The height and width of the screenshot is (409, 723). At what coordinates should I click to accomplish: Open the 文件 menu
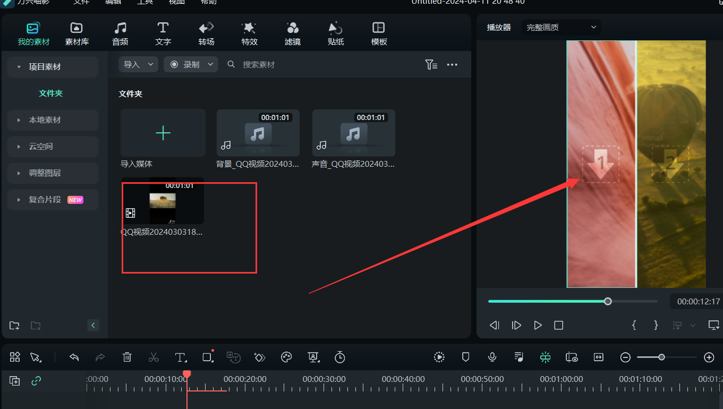coord(81,3)
